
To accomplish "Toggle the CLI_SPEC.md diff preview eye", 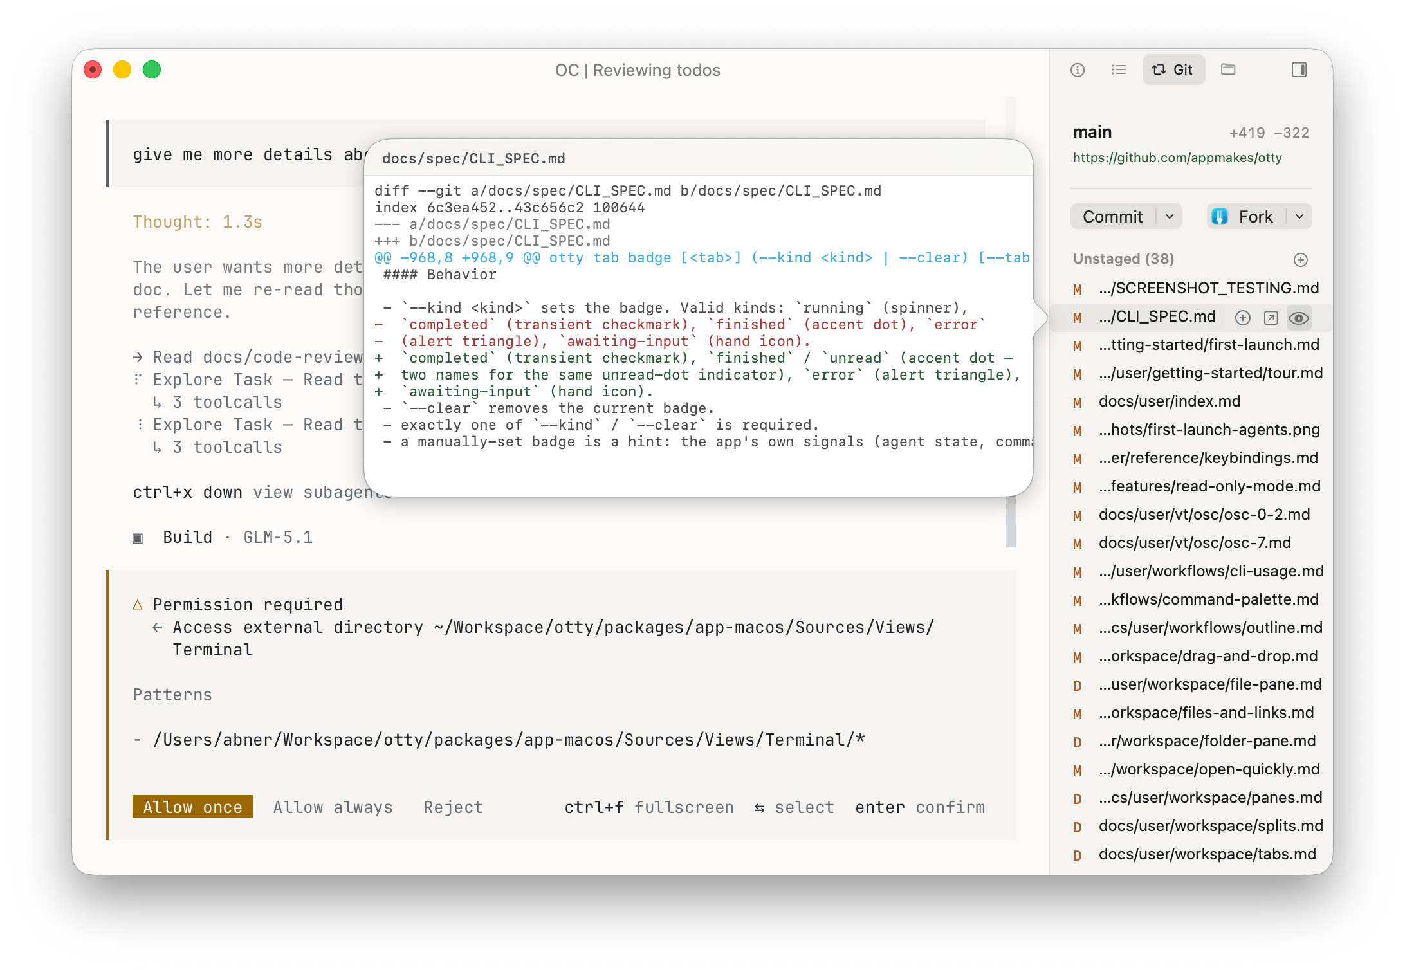I will point(1299,318).
